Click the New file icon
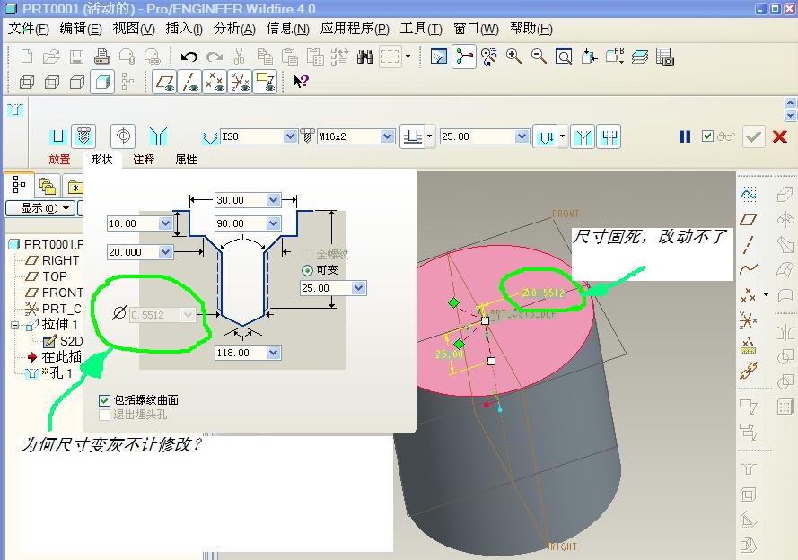 tap(26, 56)
